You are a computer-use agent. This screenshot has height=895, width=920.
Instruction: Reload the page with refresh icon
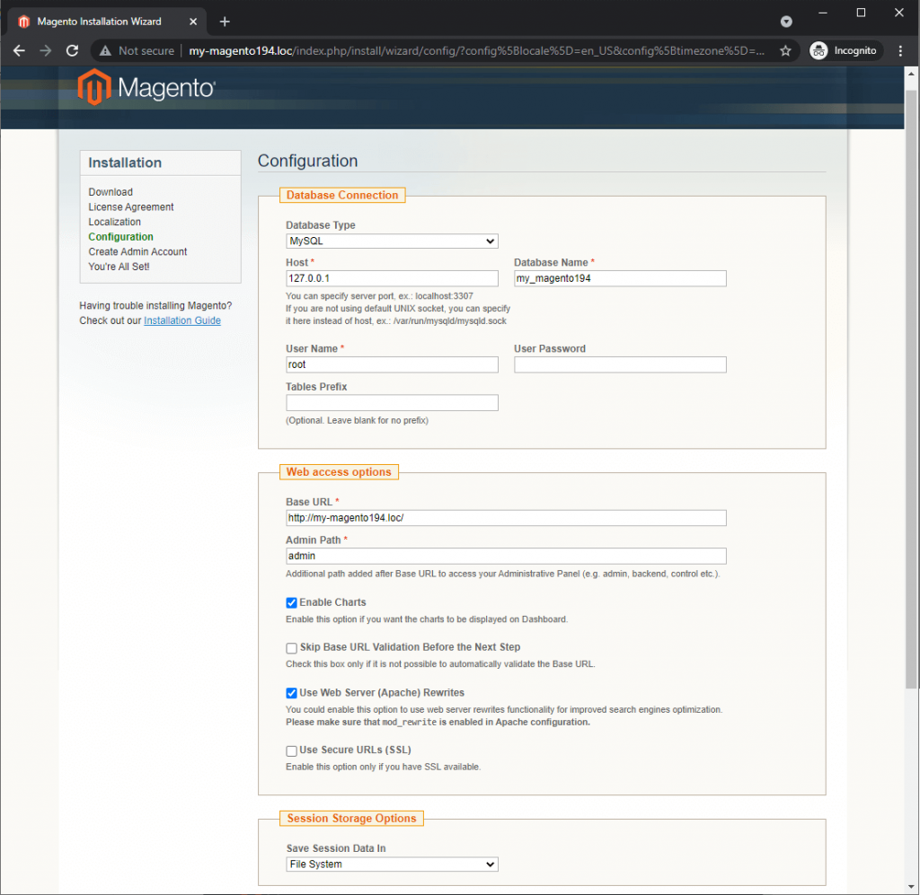(x=73, y=51)
